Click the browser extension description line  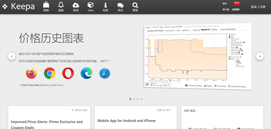pyautogui.click(x=65, y=61)
